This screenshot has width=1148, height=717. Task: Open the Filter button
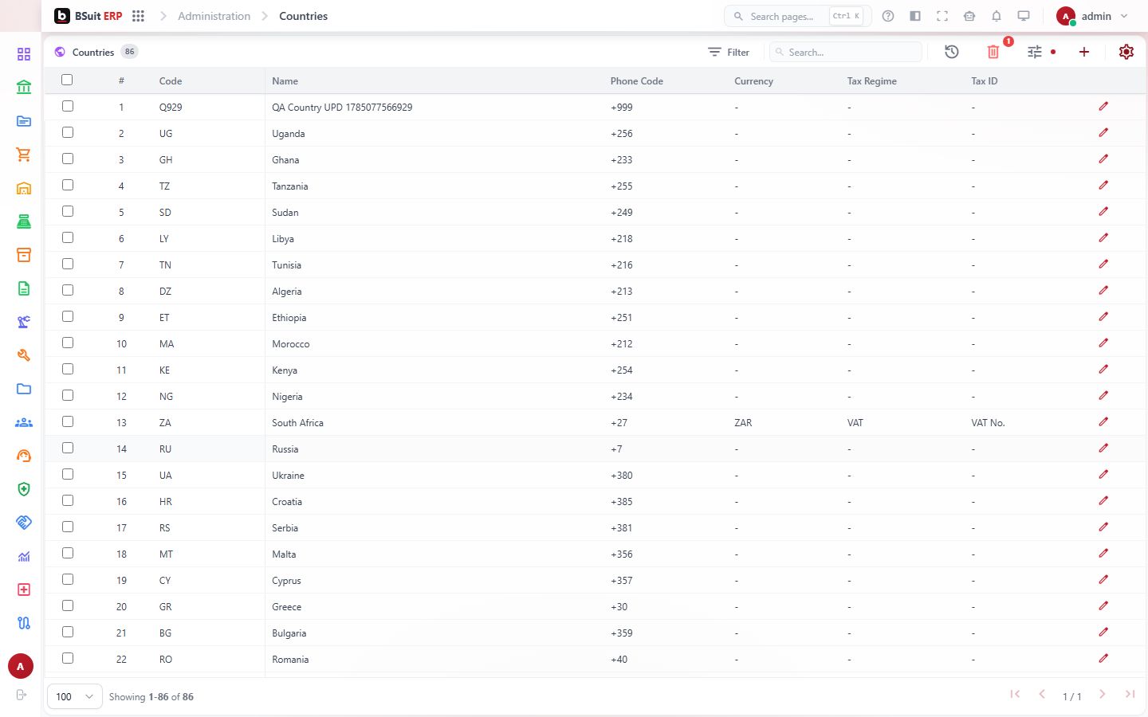point(729,52)
